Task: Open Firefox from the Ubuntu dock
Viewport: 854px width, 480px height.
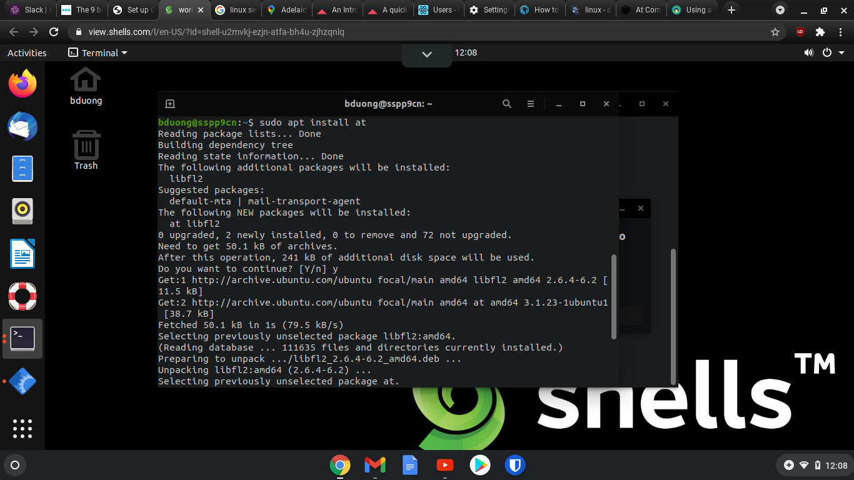Action: coord(23,84)
